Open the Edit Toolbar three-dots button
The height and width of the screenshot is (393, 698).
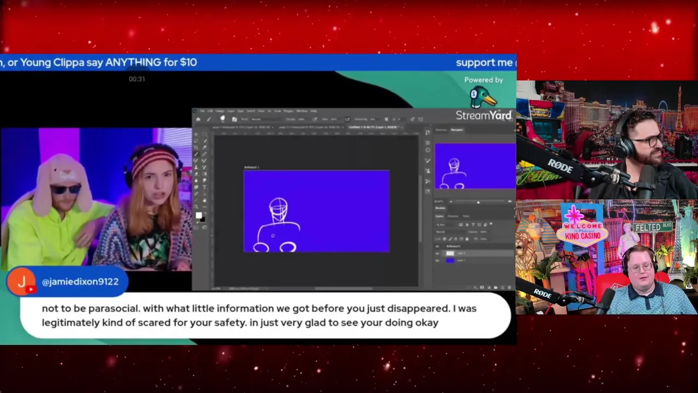(204, 207)
